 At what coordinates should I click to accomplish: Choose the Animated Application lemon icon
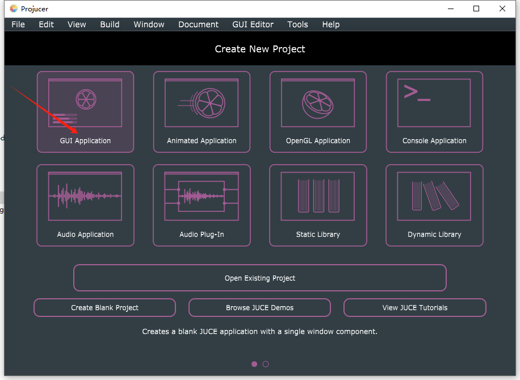(202, 103)
